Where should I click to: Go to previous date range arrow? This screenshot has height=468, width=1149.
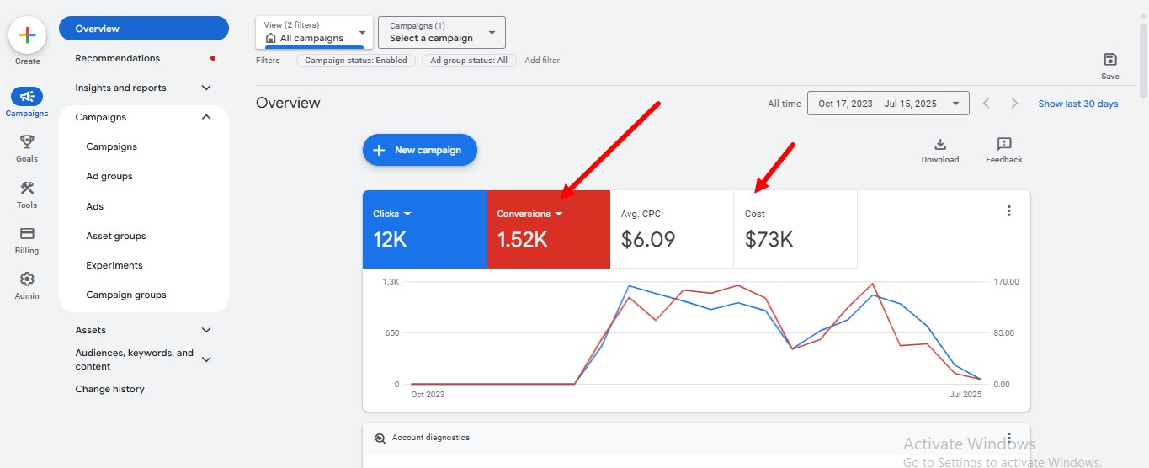tap(987, 104)
